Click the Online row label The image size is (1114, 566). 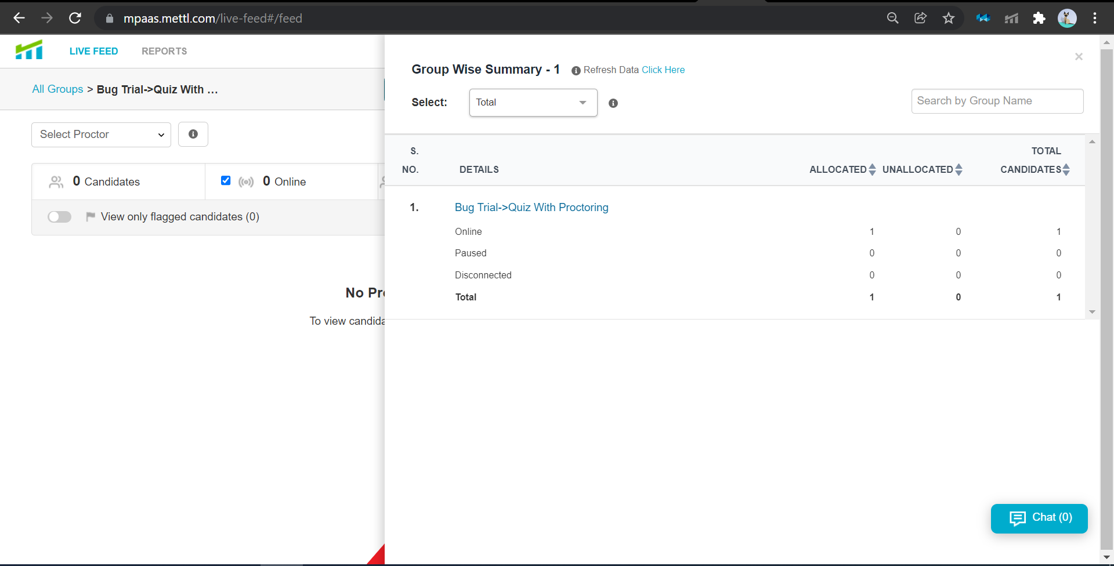(468, 231)
